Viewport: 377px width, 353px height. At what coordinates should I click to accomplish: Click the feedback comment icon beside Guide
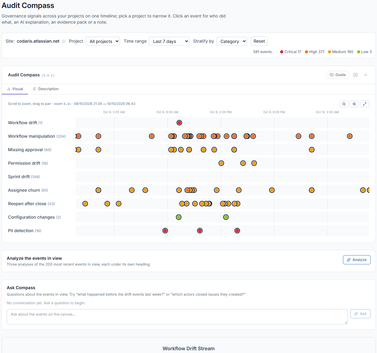pyautogui.click(x=356, y=75)
